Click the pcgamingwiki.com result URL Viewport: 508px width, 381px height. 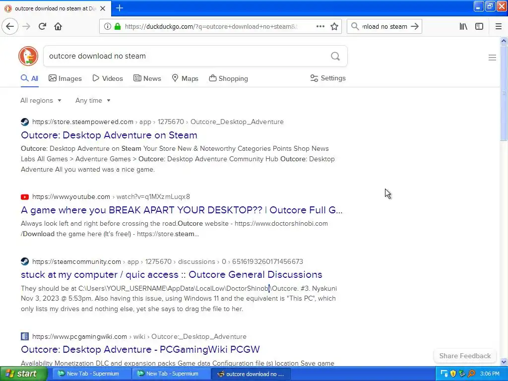coord(139,336)
